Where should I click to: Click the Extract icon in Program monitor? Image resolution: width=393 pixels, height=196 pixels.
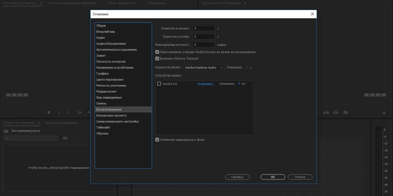336,112
